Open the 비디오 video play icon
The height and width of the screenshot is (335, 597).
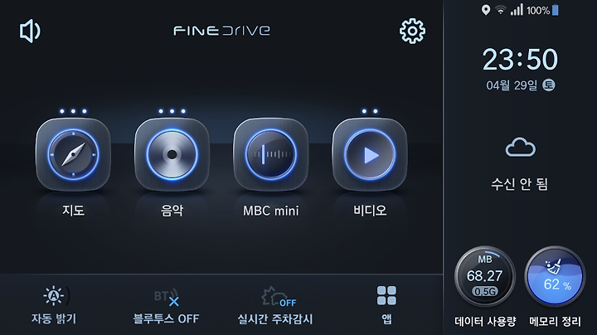click(370, 154)
